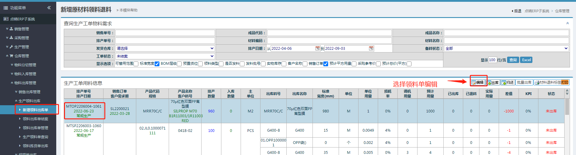Click the 编辑 edit icon button
Screen dimensions: 576x155
coord(477,82)
